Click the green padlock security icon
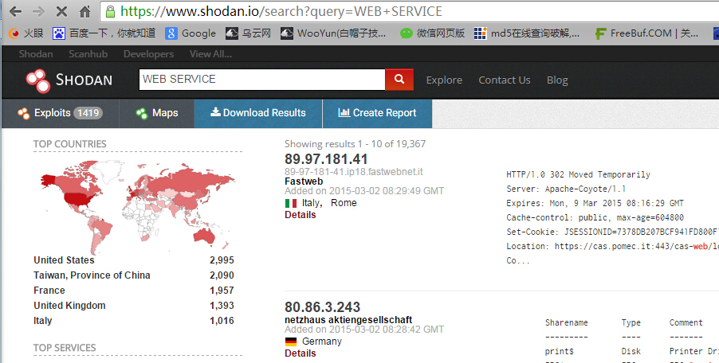 (110, 11)
